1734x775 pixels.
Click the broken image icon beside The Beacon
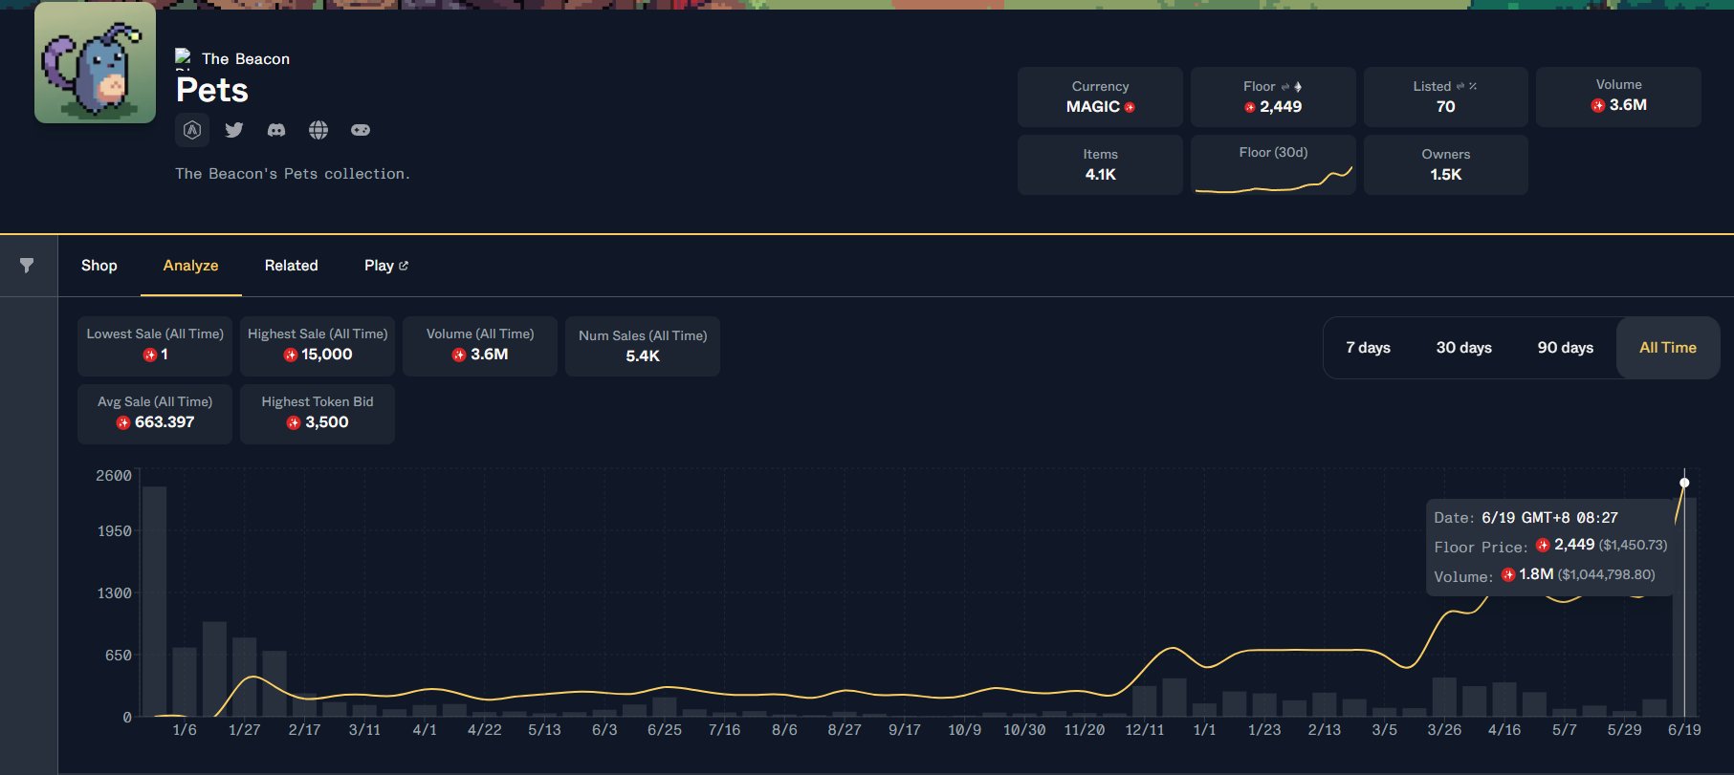183,58
